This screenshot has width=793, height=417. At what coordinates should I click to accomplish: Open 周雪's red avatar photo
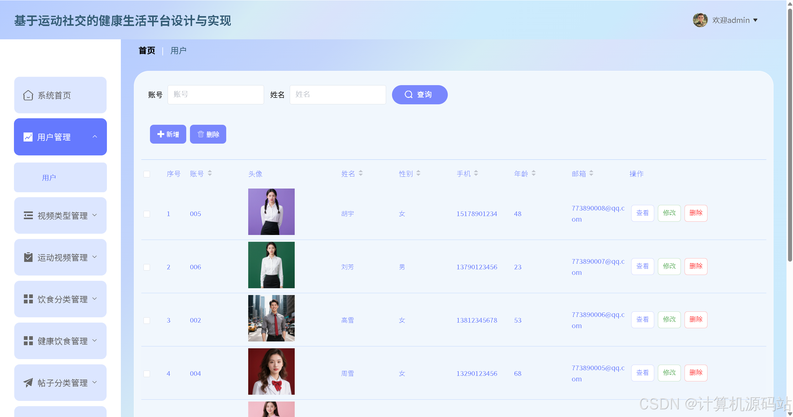pyautogui.click(x=271, y=371)
